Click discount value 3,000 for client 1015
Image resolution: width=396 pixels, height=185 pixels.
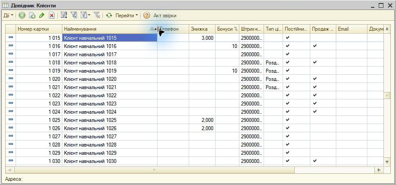click(x=207, y=38)
